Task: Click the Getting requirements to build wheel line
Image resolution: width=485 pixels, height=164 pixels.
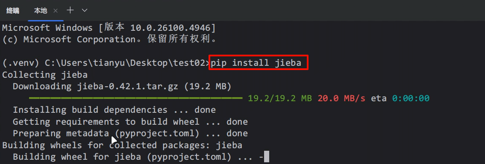Action: pyautogui.click(x=130, y=122)
